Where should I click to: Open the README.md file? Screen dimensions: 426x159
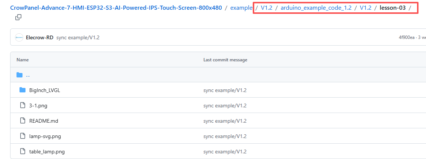click(x=43, y=121)
